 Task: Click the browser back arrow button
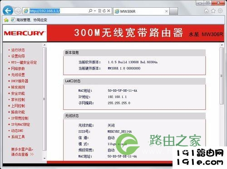click(8, 10)
